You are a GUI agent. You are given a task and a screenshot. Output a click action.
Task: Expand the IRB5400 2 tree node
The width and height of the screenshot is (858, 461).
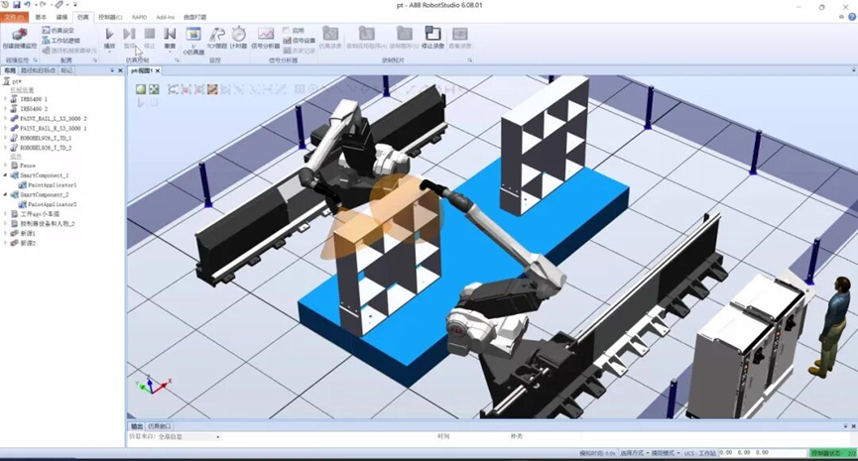(6, 109)
